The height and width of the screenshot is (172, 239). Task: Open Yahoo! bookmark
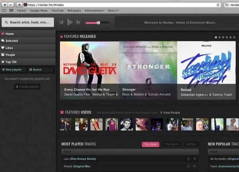point(22,11)
